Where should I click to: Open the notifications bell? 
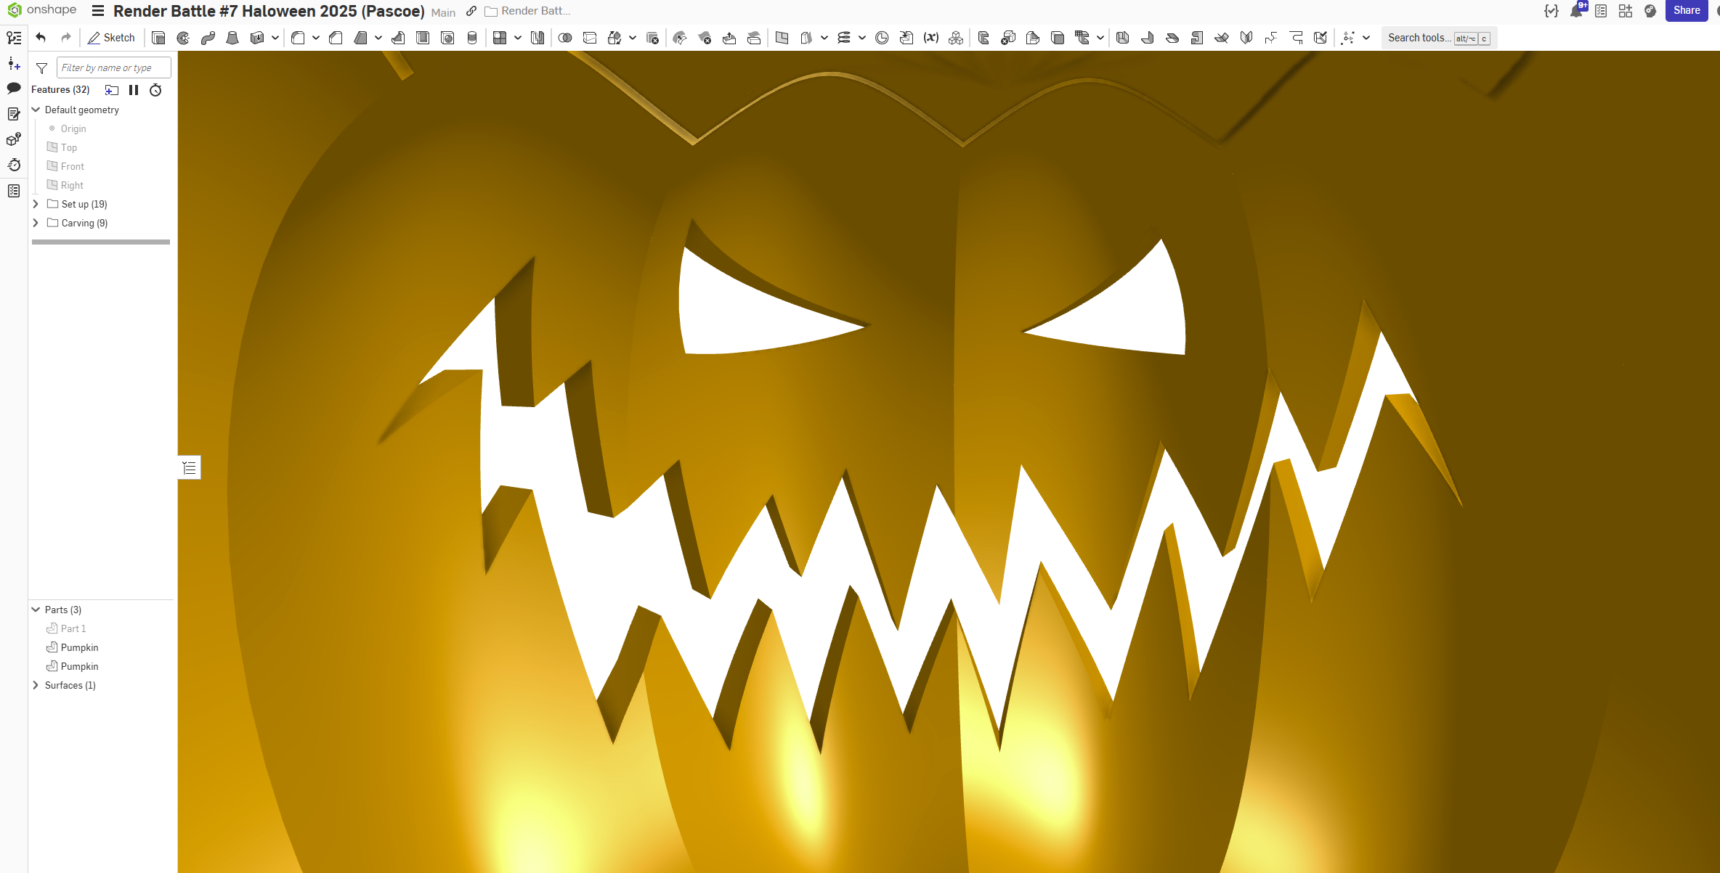point(1575,11)
